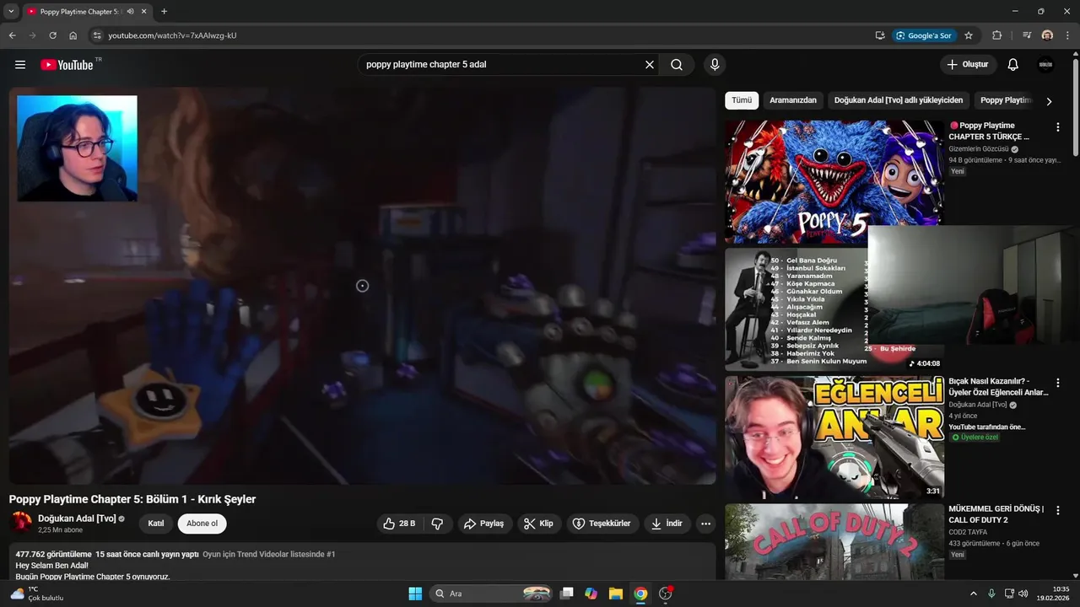Start voice search with microphone icon
Image resolution: width=1080 pixels, height=607 pixels.
tap(715, 65)
